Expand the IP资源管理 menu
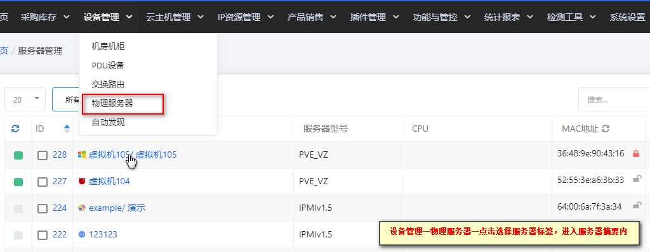This screenshot has height=252, width=650. (246, 17)
